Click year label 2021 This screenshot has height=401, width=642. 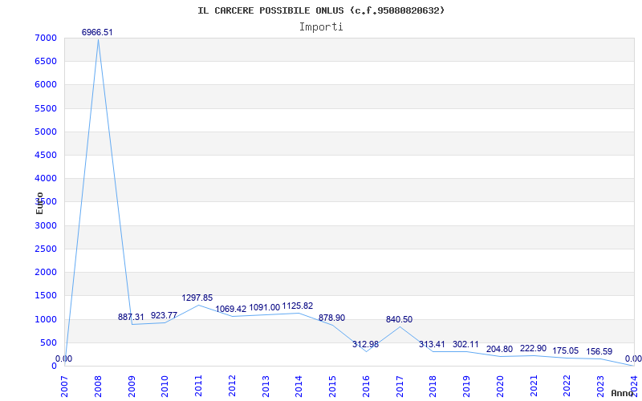[x=534, y=387]
